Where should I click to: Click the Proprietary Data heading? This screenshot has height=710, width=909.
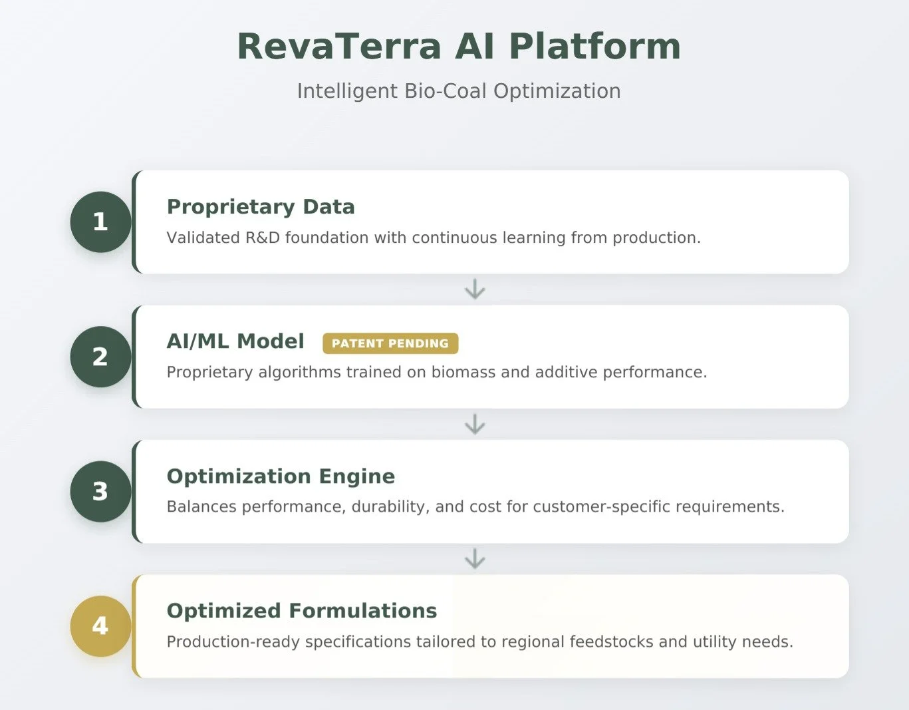pyautogui.click(x=261, y=207)
